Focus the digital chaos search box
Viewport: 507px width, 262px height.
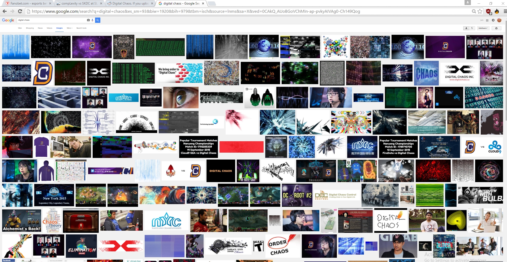(x=52, y=20)
